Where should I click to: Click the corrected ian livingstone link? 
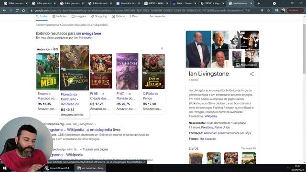[x=88, y=33]
